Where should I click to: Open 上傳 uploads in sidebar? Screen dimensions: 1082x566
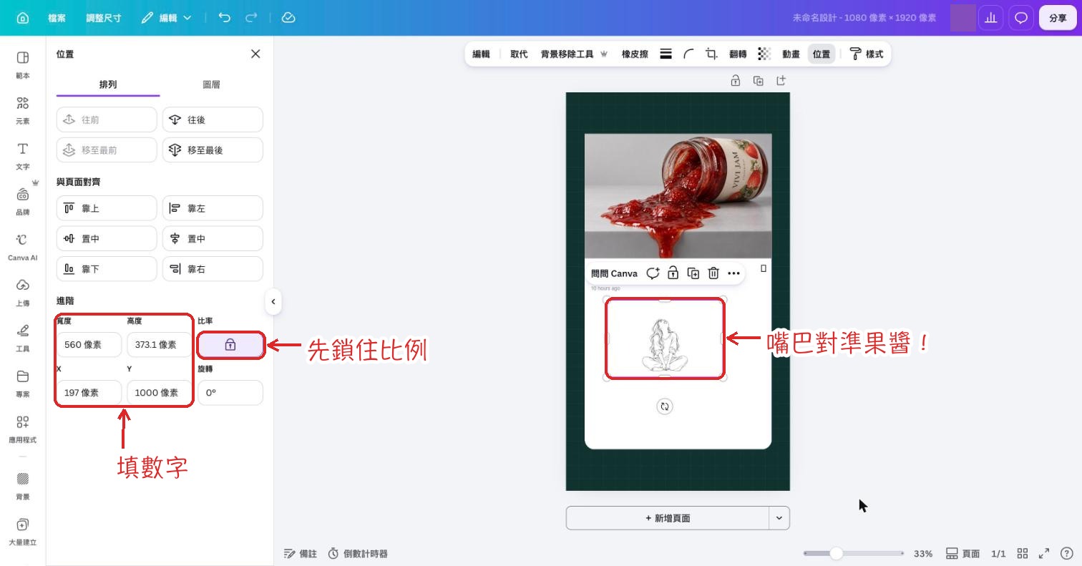point(23,292)
